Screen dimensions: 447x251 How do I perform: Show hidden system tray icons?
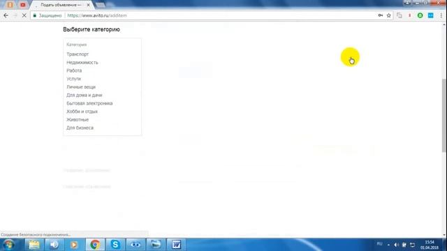pos(388,245)
